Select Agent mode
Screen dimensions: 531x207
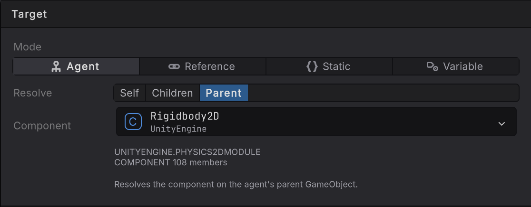click(76, 66)
